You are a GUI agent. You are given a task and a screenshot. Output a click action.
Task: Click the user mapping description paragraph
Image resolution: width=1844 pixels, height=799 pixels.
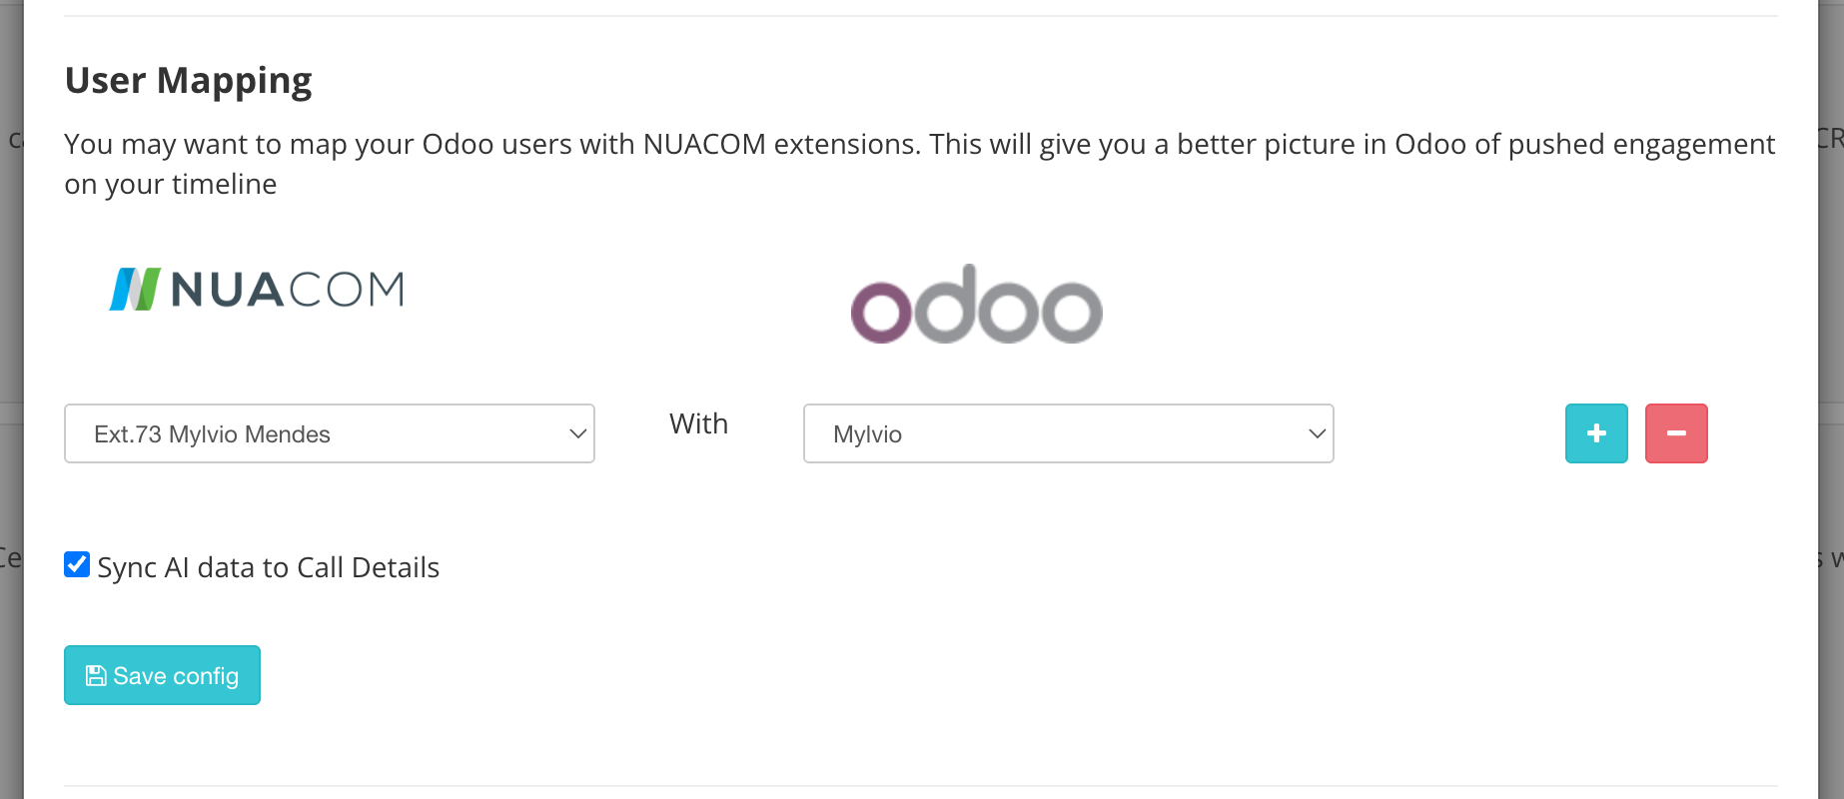920,164
